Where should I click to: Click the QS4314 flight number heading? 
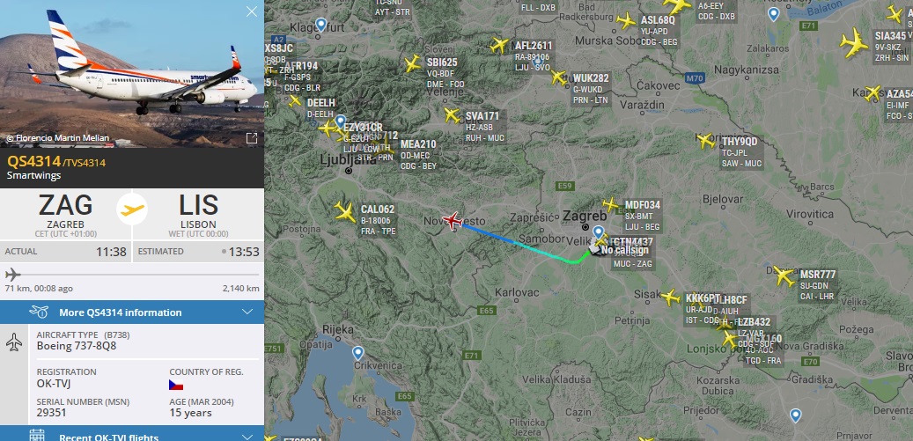pyautogui.click(x=33, y=162)
